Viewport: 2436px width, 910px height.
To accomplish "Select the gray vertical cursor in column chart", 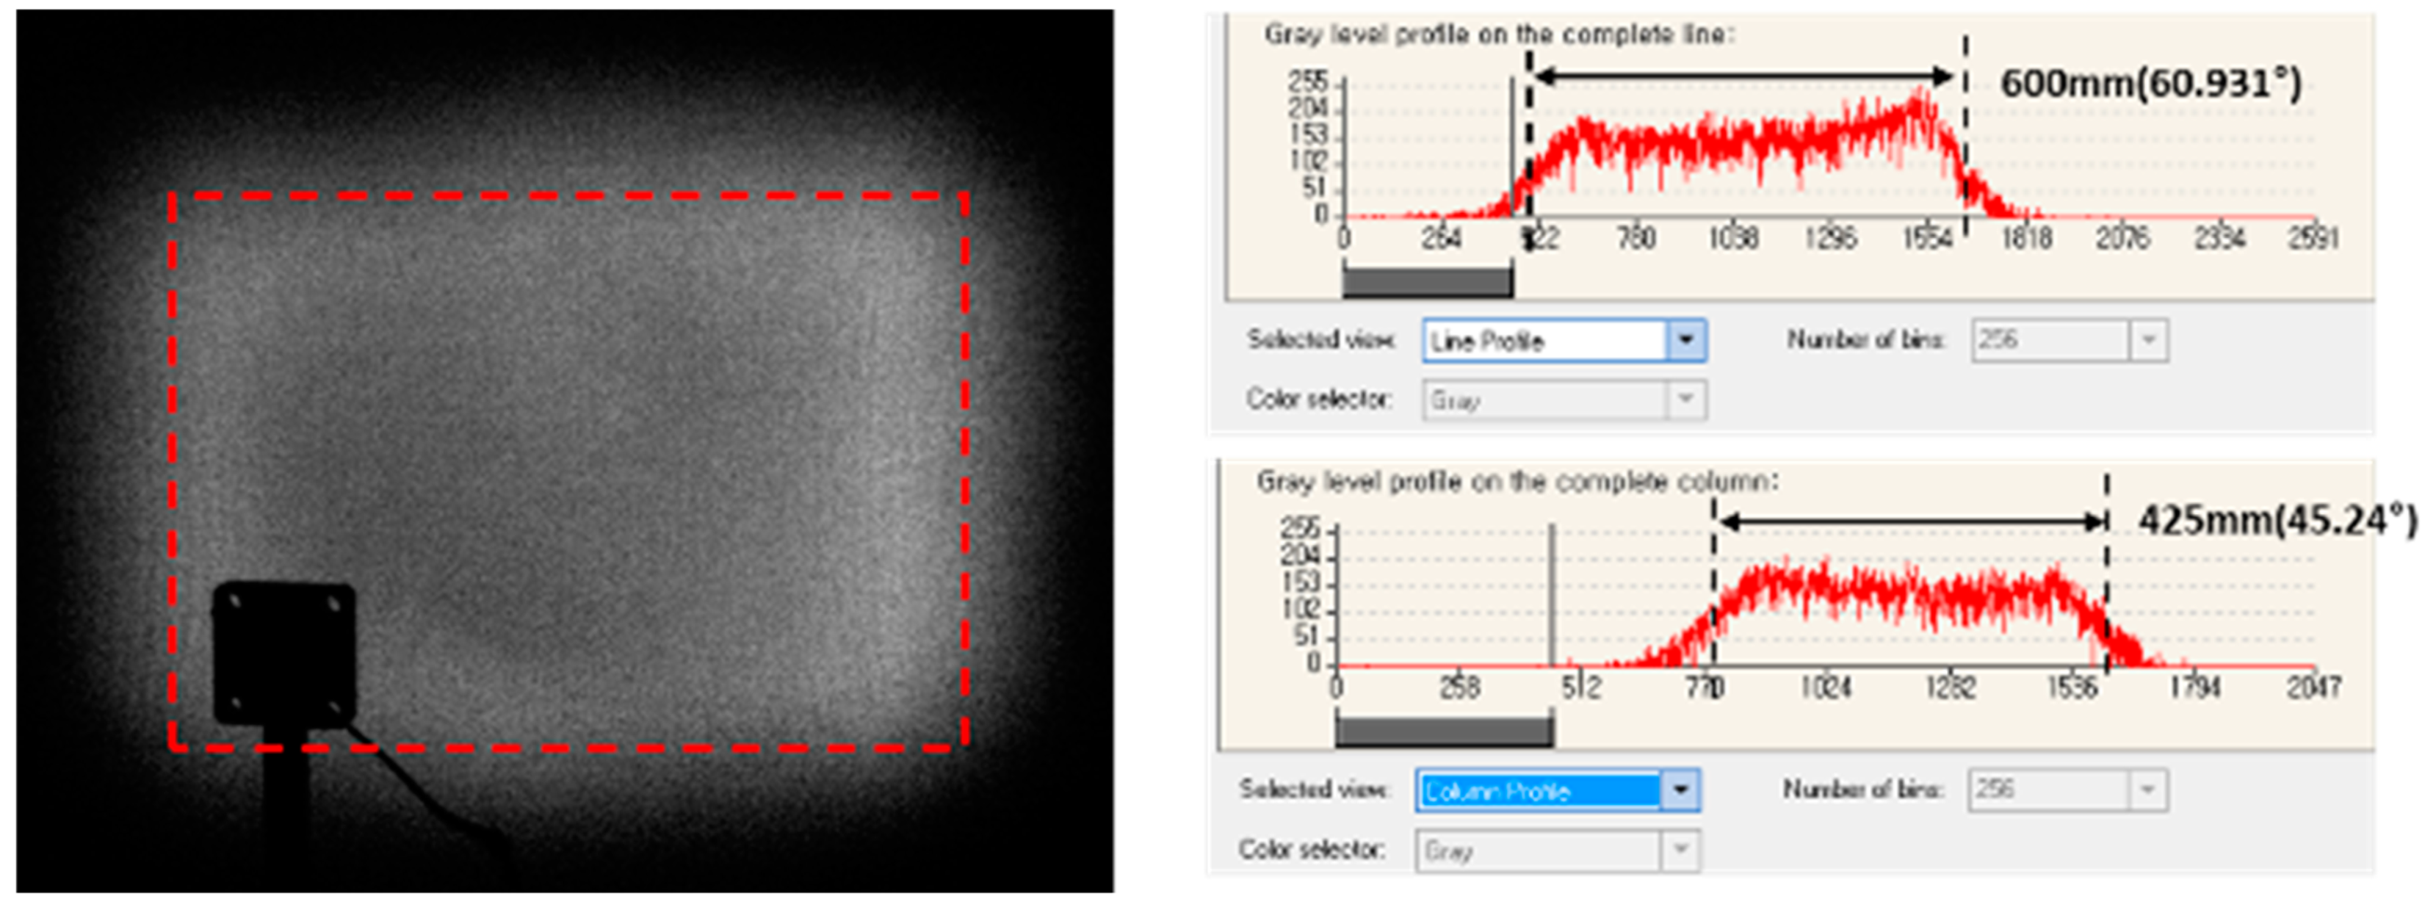I will (x=1551, y=596).
